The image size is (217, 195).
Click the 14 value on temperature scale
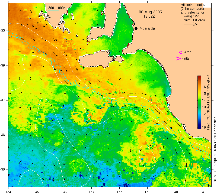point(204,100)
